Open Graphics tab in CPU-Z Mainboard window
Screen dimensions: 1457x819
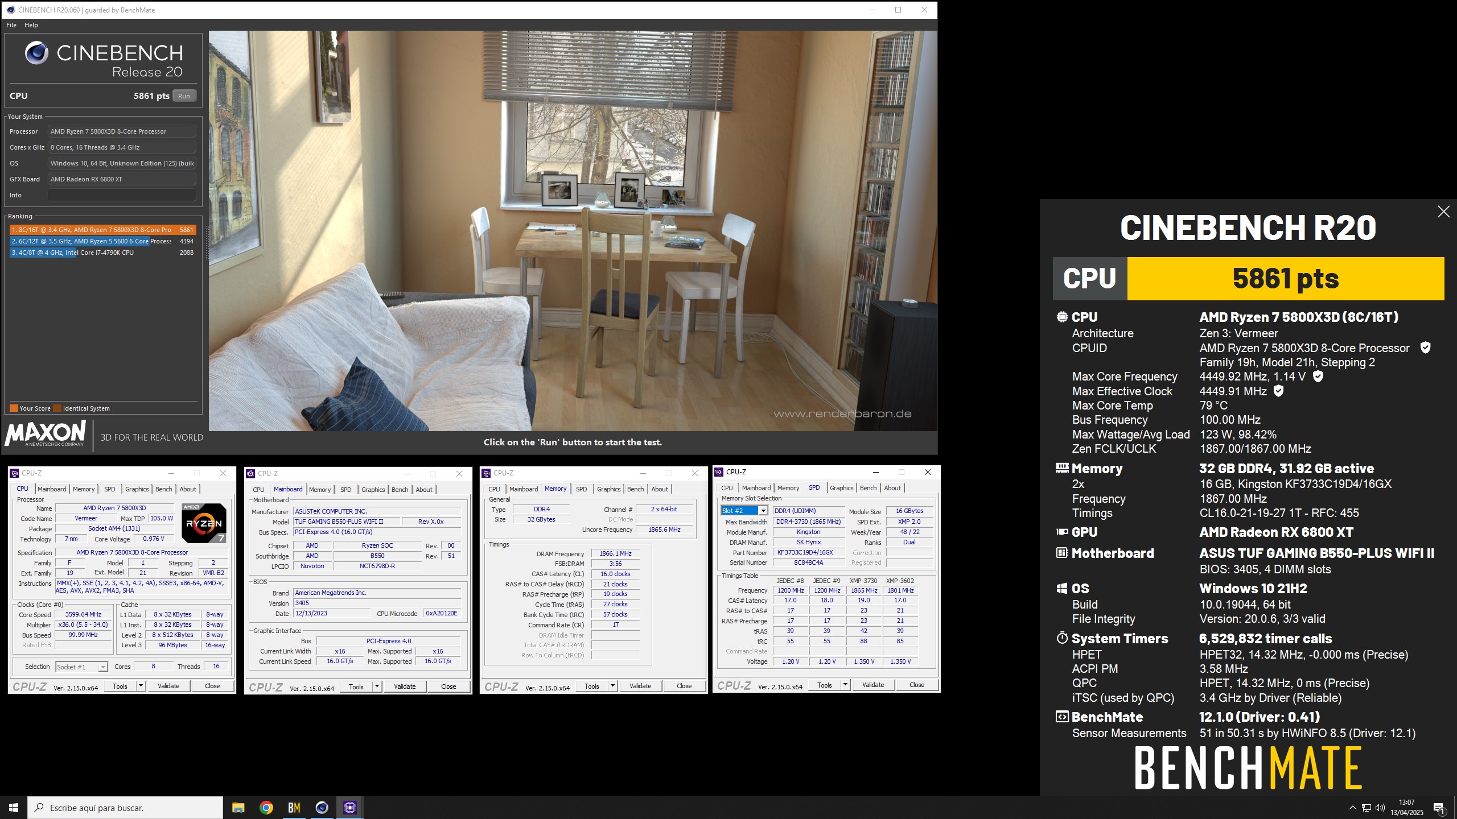click(x=373, y=490)
